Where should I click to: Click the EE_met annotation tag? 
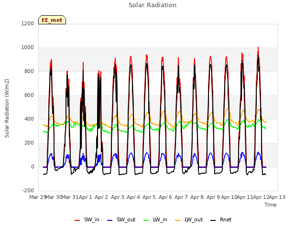[x=52, y=20]
